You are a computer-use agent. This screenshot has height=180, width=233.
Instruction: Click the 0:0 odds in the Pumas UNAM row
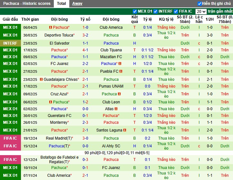click(147, 86)
